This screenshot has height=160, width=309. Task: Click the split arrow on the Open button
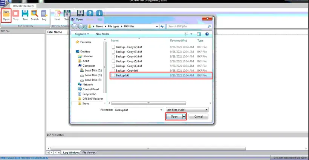tap(184, 117)
